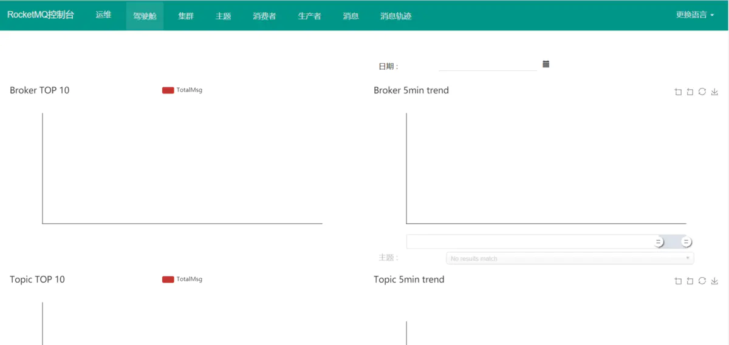Click the right handle of the trend zoom slider

(x=686, y=242)
